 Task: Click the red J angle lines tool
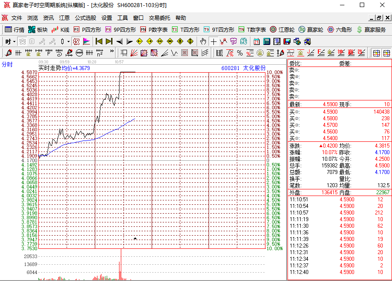[311, 53]
